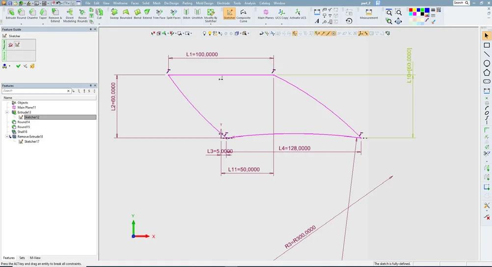Collapse the Extrude13 tree node

[7, 112]
